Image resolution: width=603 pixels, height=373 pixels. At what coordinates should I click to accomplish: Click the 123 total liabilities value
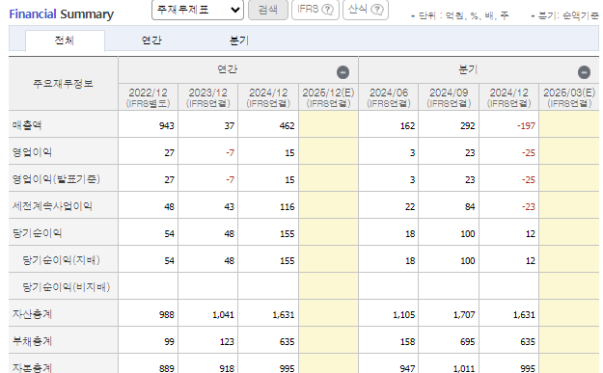click(227, 342)
